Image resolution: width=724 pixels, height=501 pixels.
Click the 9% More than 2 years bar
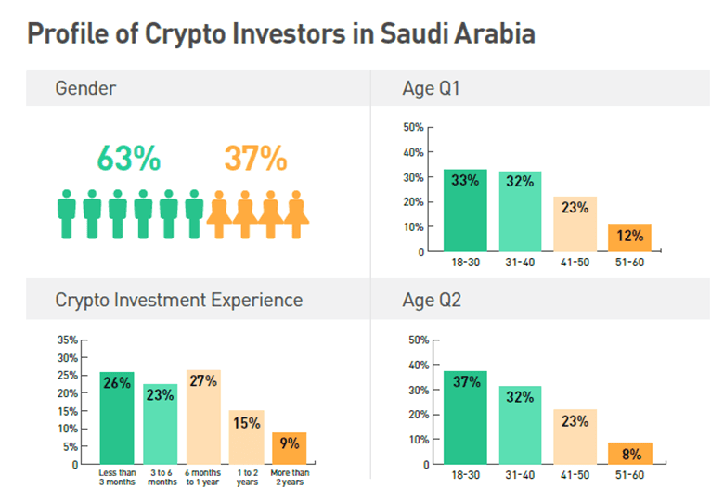pos(290,448)
